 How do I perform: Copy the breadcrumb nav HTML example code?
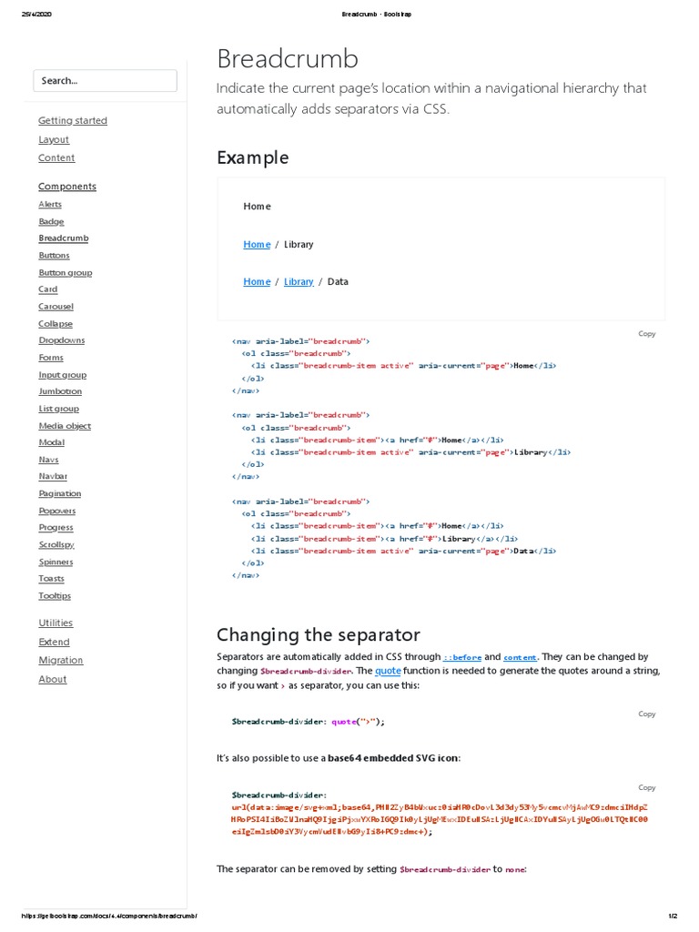pyautogui.click(x=646, y=334)
